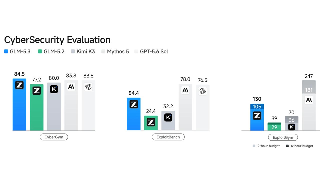
Task: Click the Kimi logo in ExploitGym chart
Action: (292, 127)
